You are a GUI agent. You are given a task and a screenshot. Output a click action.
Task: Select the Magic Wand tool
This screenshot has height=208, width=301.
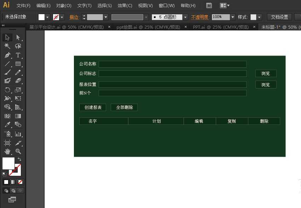point(7,46)
